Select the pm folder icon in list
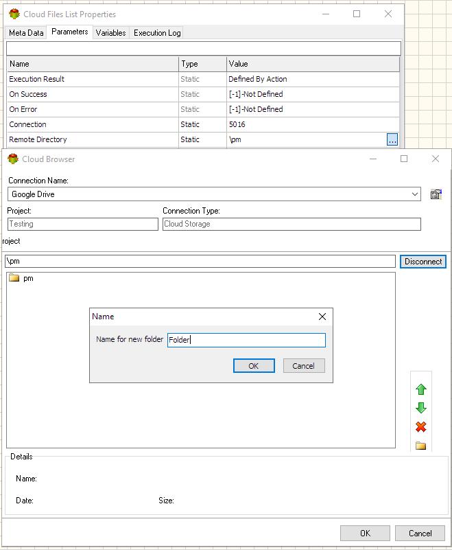The height and width of the screenshot is (550, 452). 14,278
